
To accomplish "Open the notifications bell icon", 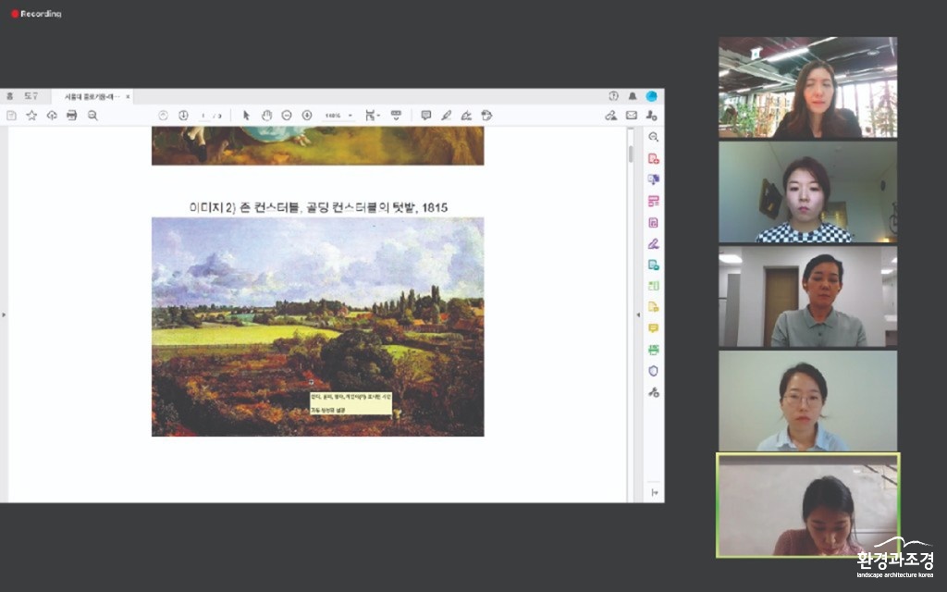I will point(633,96).
